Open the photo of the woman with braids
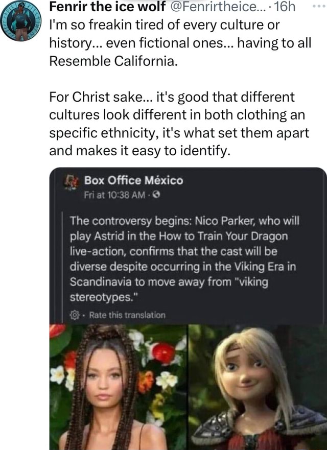 click(119, 387)
